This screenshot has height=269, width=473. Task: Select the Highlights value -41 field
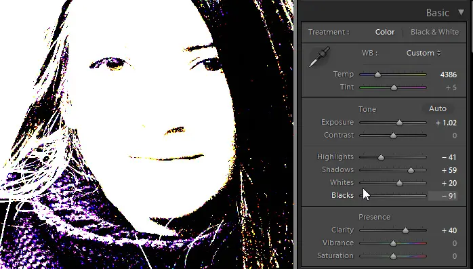click(x=449, y=157)
